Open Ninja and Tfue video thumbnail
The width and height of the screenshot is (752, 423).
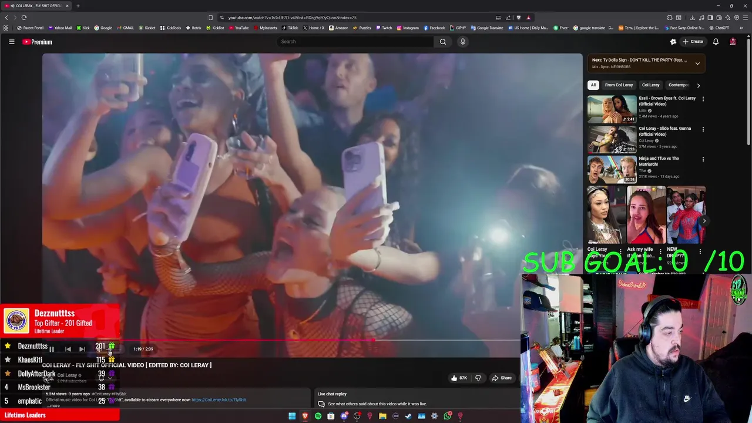click(612, 169)
